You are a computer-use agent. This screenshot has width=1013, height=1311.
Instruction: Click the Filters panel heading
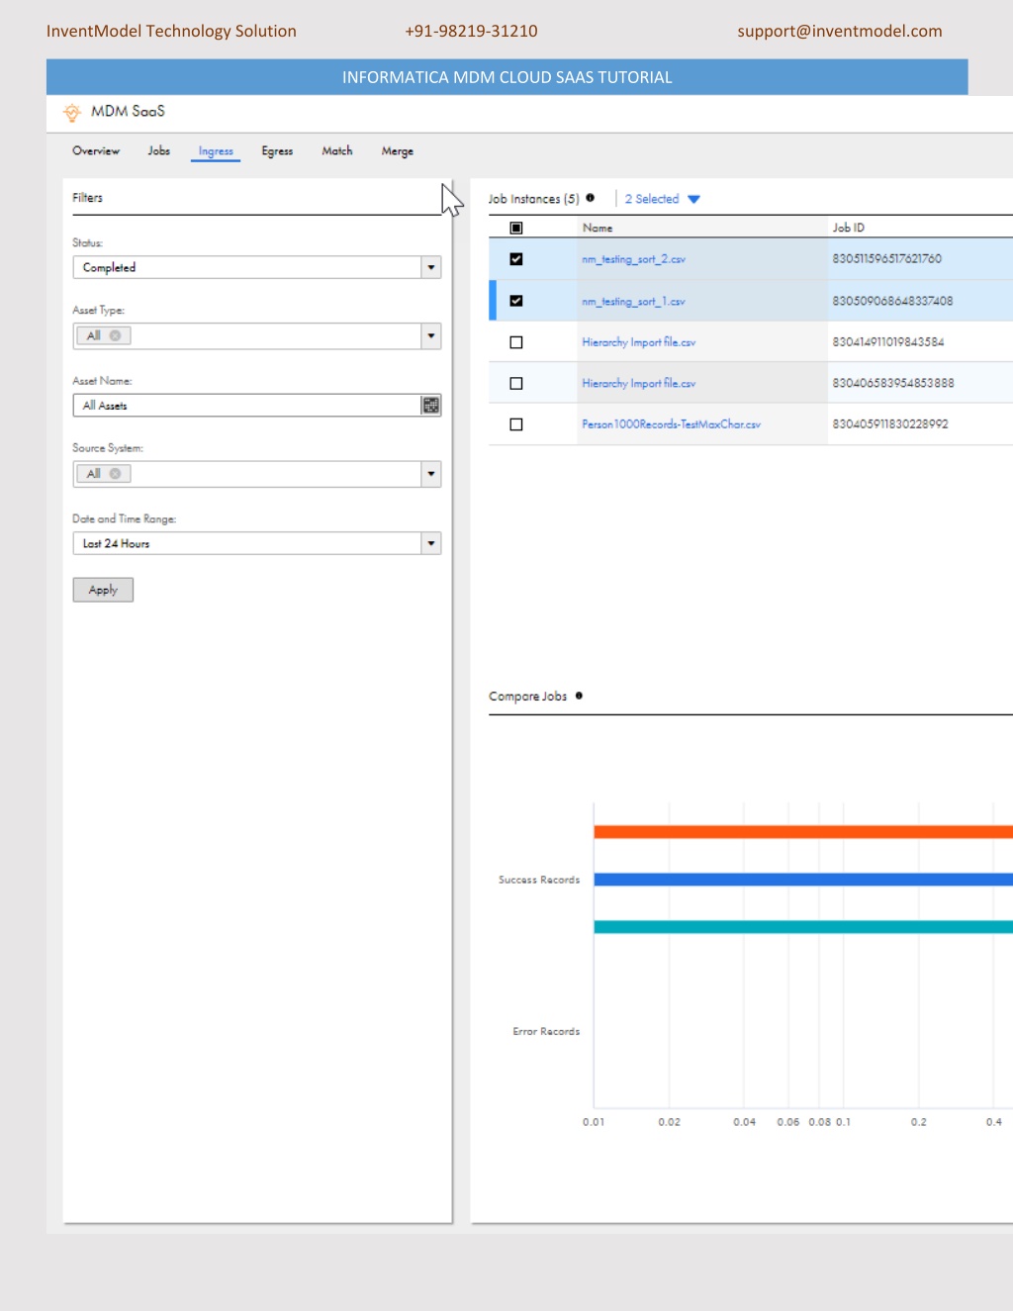[87, 198]
